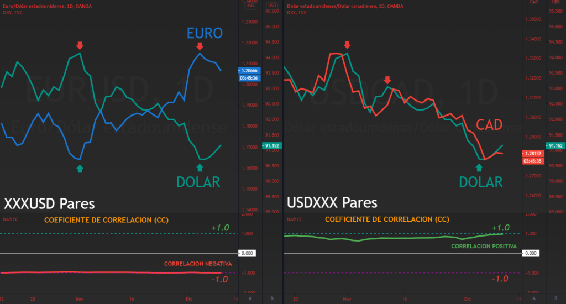Click the lower red arrow on the USDCAD chart

coord(387,80)
